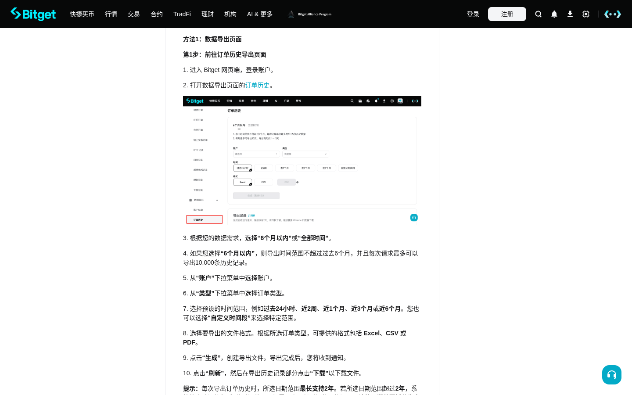Click the download app icon

[x=570, y=14]
